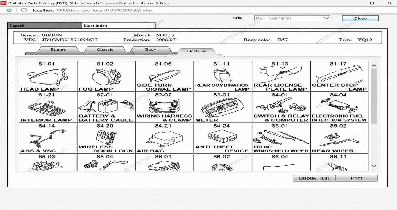The width and height of the screenshot is (397, 210).
Task: Select 81-11 Rear Combination Lamp
Action: click(x=223, y=76)
